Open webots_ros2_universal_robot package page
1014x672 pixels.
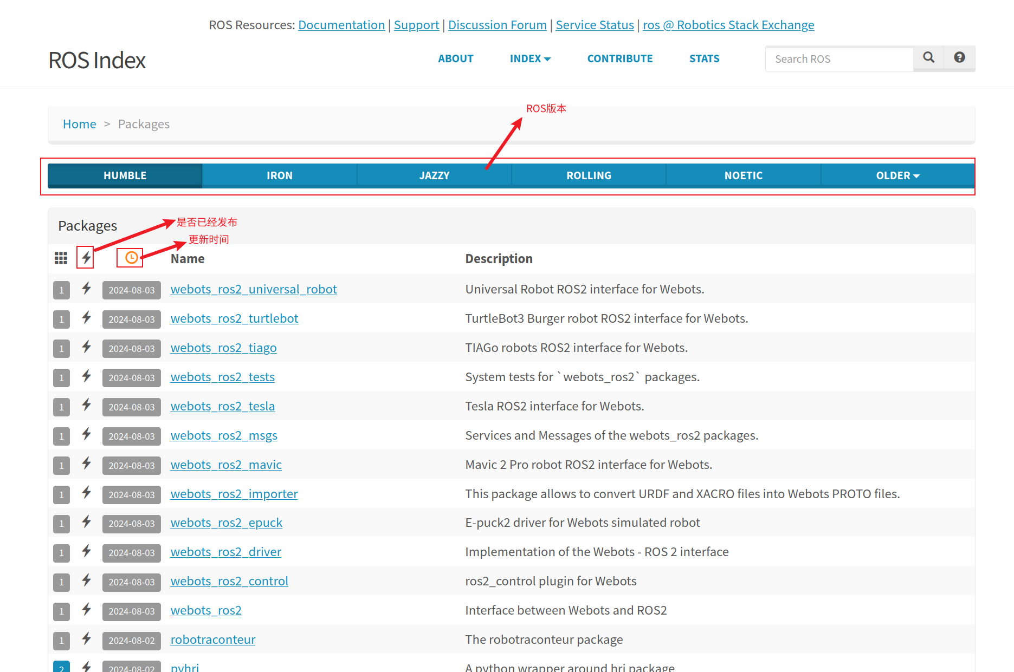point(254,289)
